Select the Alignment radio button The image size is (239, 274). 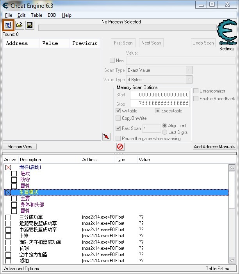point(164,125)
